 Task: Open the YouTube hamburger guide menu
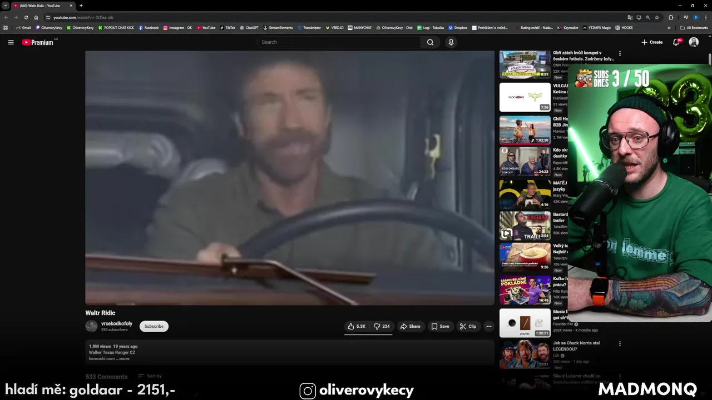coord(11,42)
